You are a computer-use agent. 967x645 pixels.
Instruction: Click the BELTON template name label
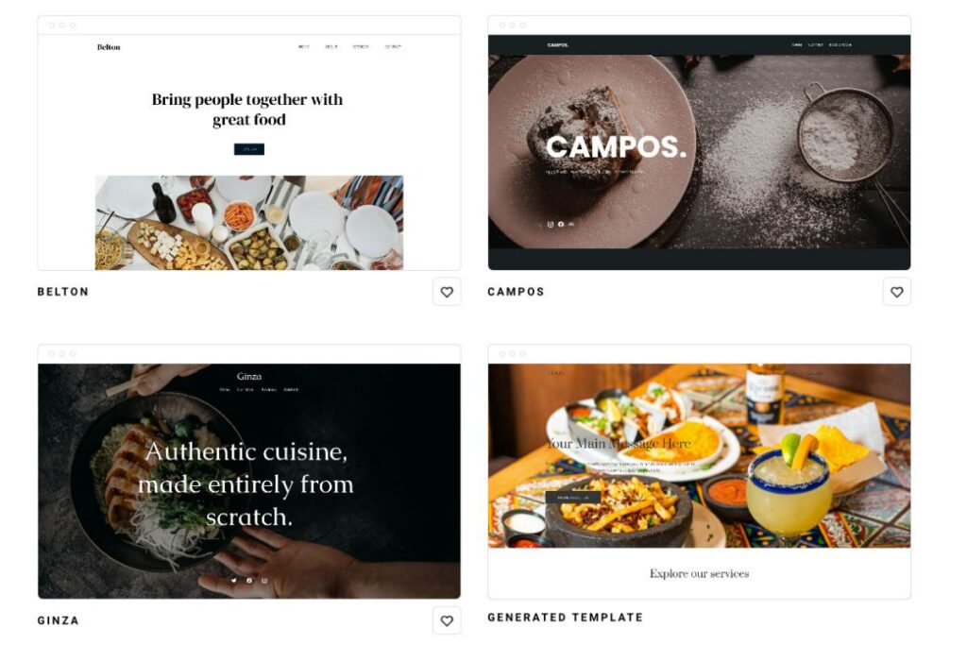click(63, 292)
